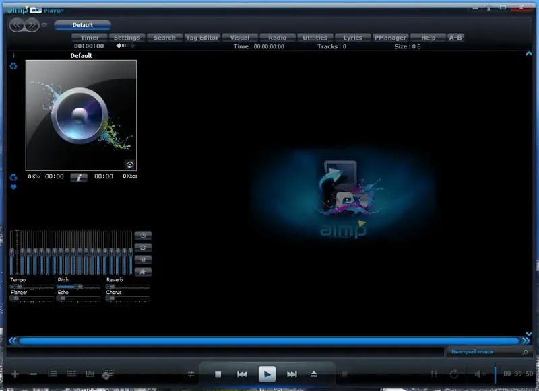Image resolution: width=539 pixels, height=391 pixels.
Task: Start playback with the Play button
Action: pyautogui.click(x=267, y=374)
